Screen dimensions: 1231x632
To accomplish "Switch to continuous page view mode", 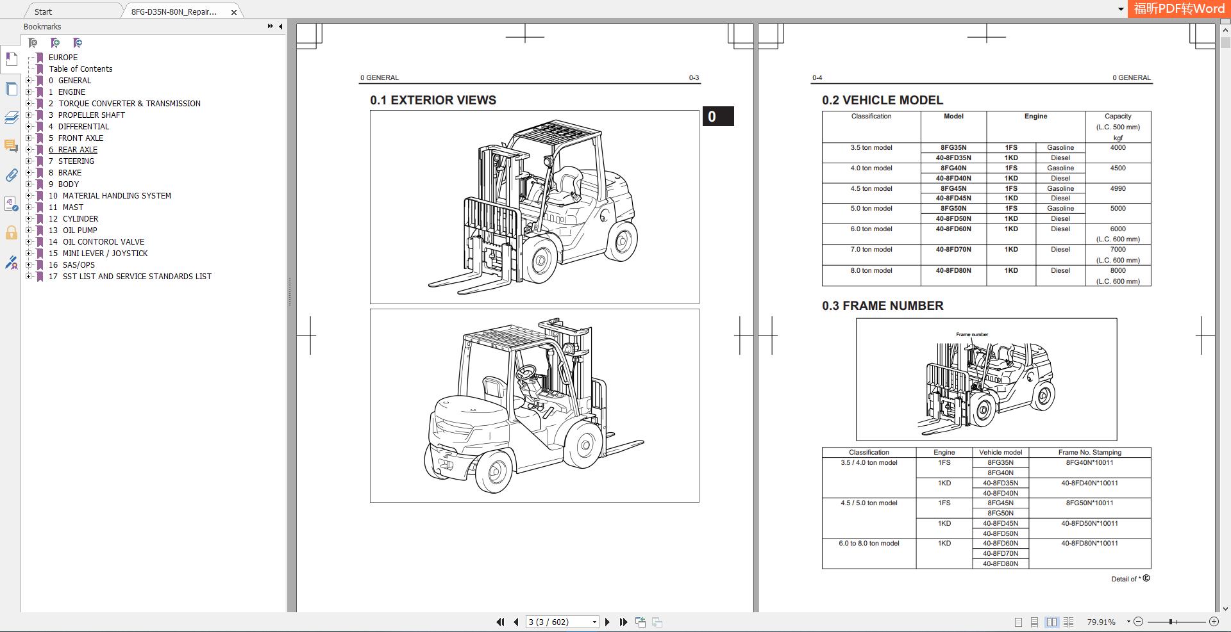I will [x=1034, y=622].
